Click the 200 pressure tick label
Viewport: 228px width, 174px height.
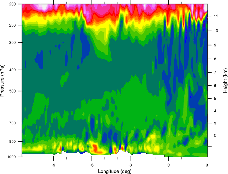(x=13, y=4)
